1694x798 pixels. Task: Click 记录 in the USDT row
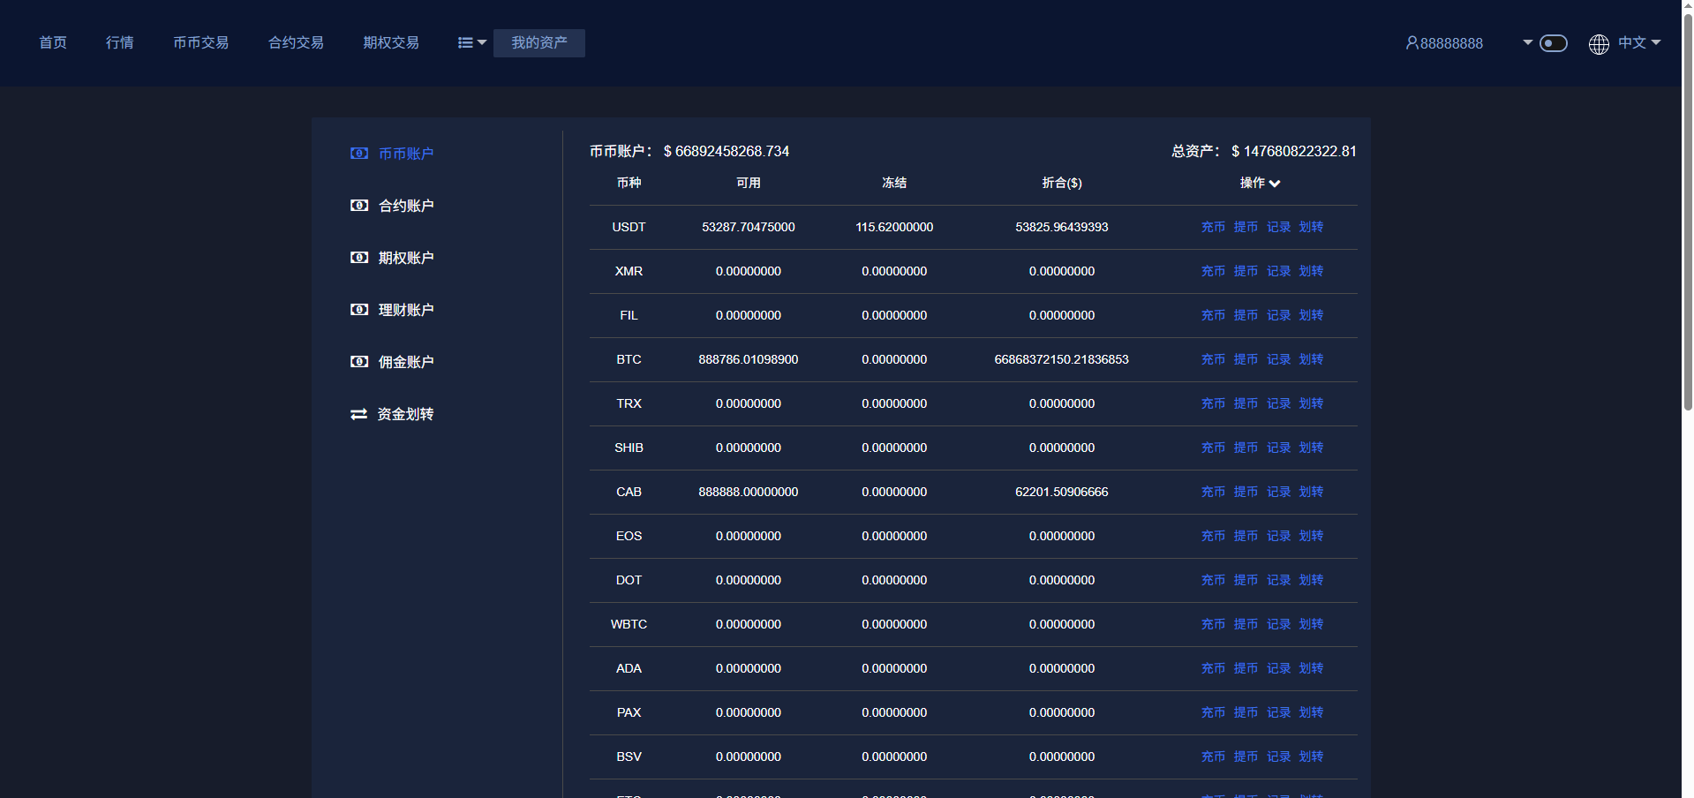point(1278,227)
